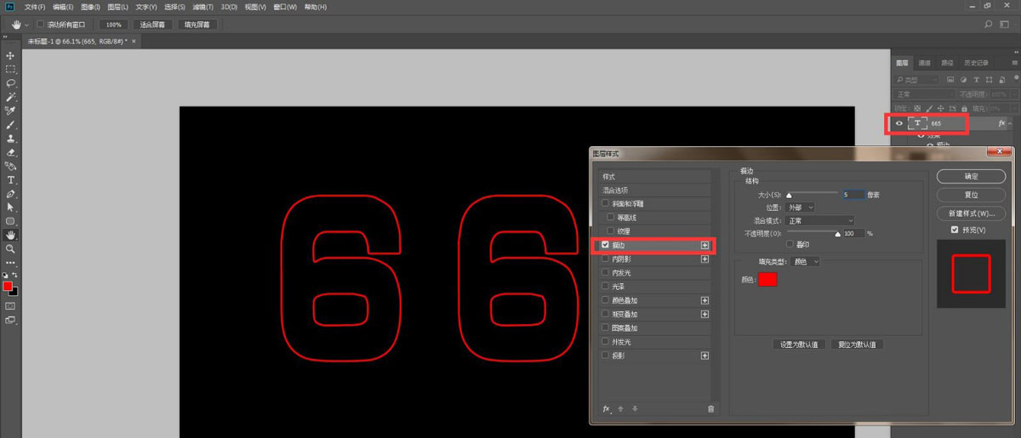Image resolution: width=1021 pixels, height=438 pixels.
Task: Collapse effects of layer 665
Action: [1010, 124]
